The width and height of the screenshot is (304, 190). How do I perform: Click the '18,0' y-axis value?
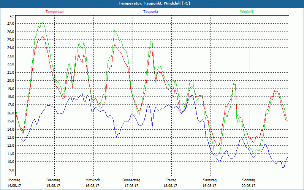click(11, 97)
